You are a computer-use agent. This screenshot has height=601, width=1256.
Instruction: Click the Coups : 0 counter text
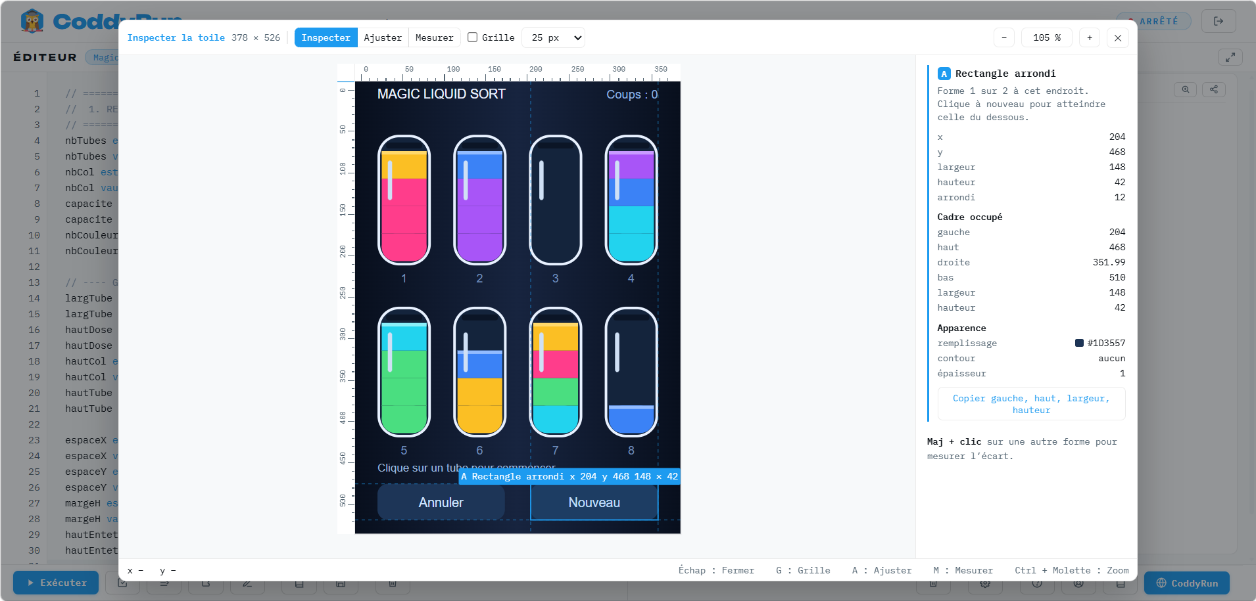pos(631,95)
